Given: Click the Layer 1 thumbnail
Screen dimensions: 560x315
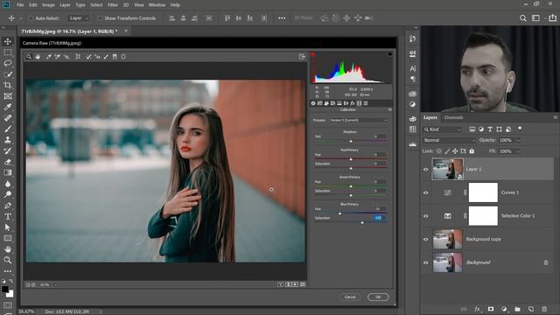Looking at the screenshot, I should pos(447,169).
